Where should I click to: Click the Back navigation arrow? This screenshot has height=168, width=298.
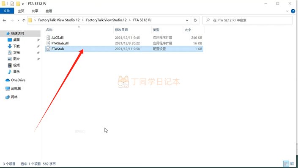point(4,20)
